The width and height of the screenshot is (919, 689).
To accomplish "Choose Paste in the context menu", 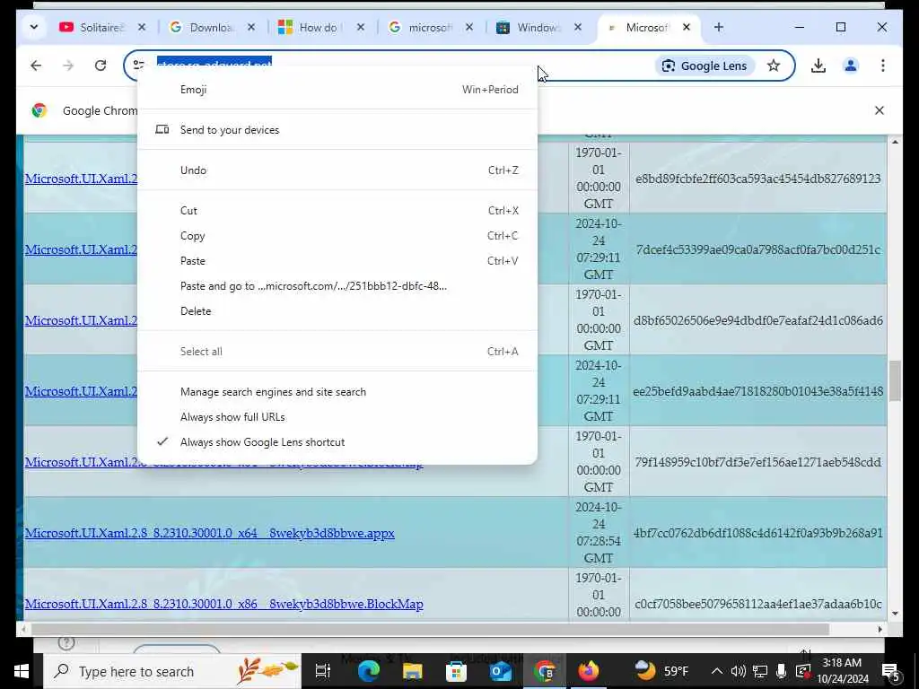I will pos(337,261).
